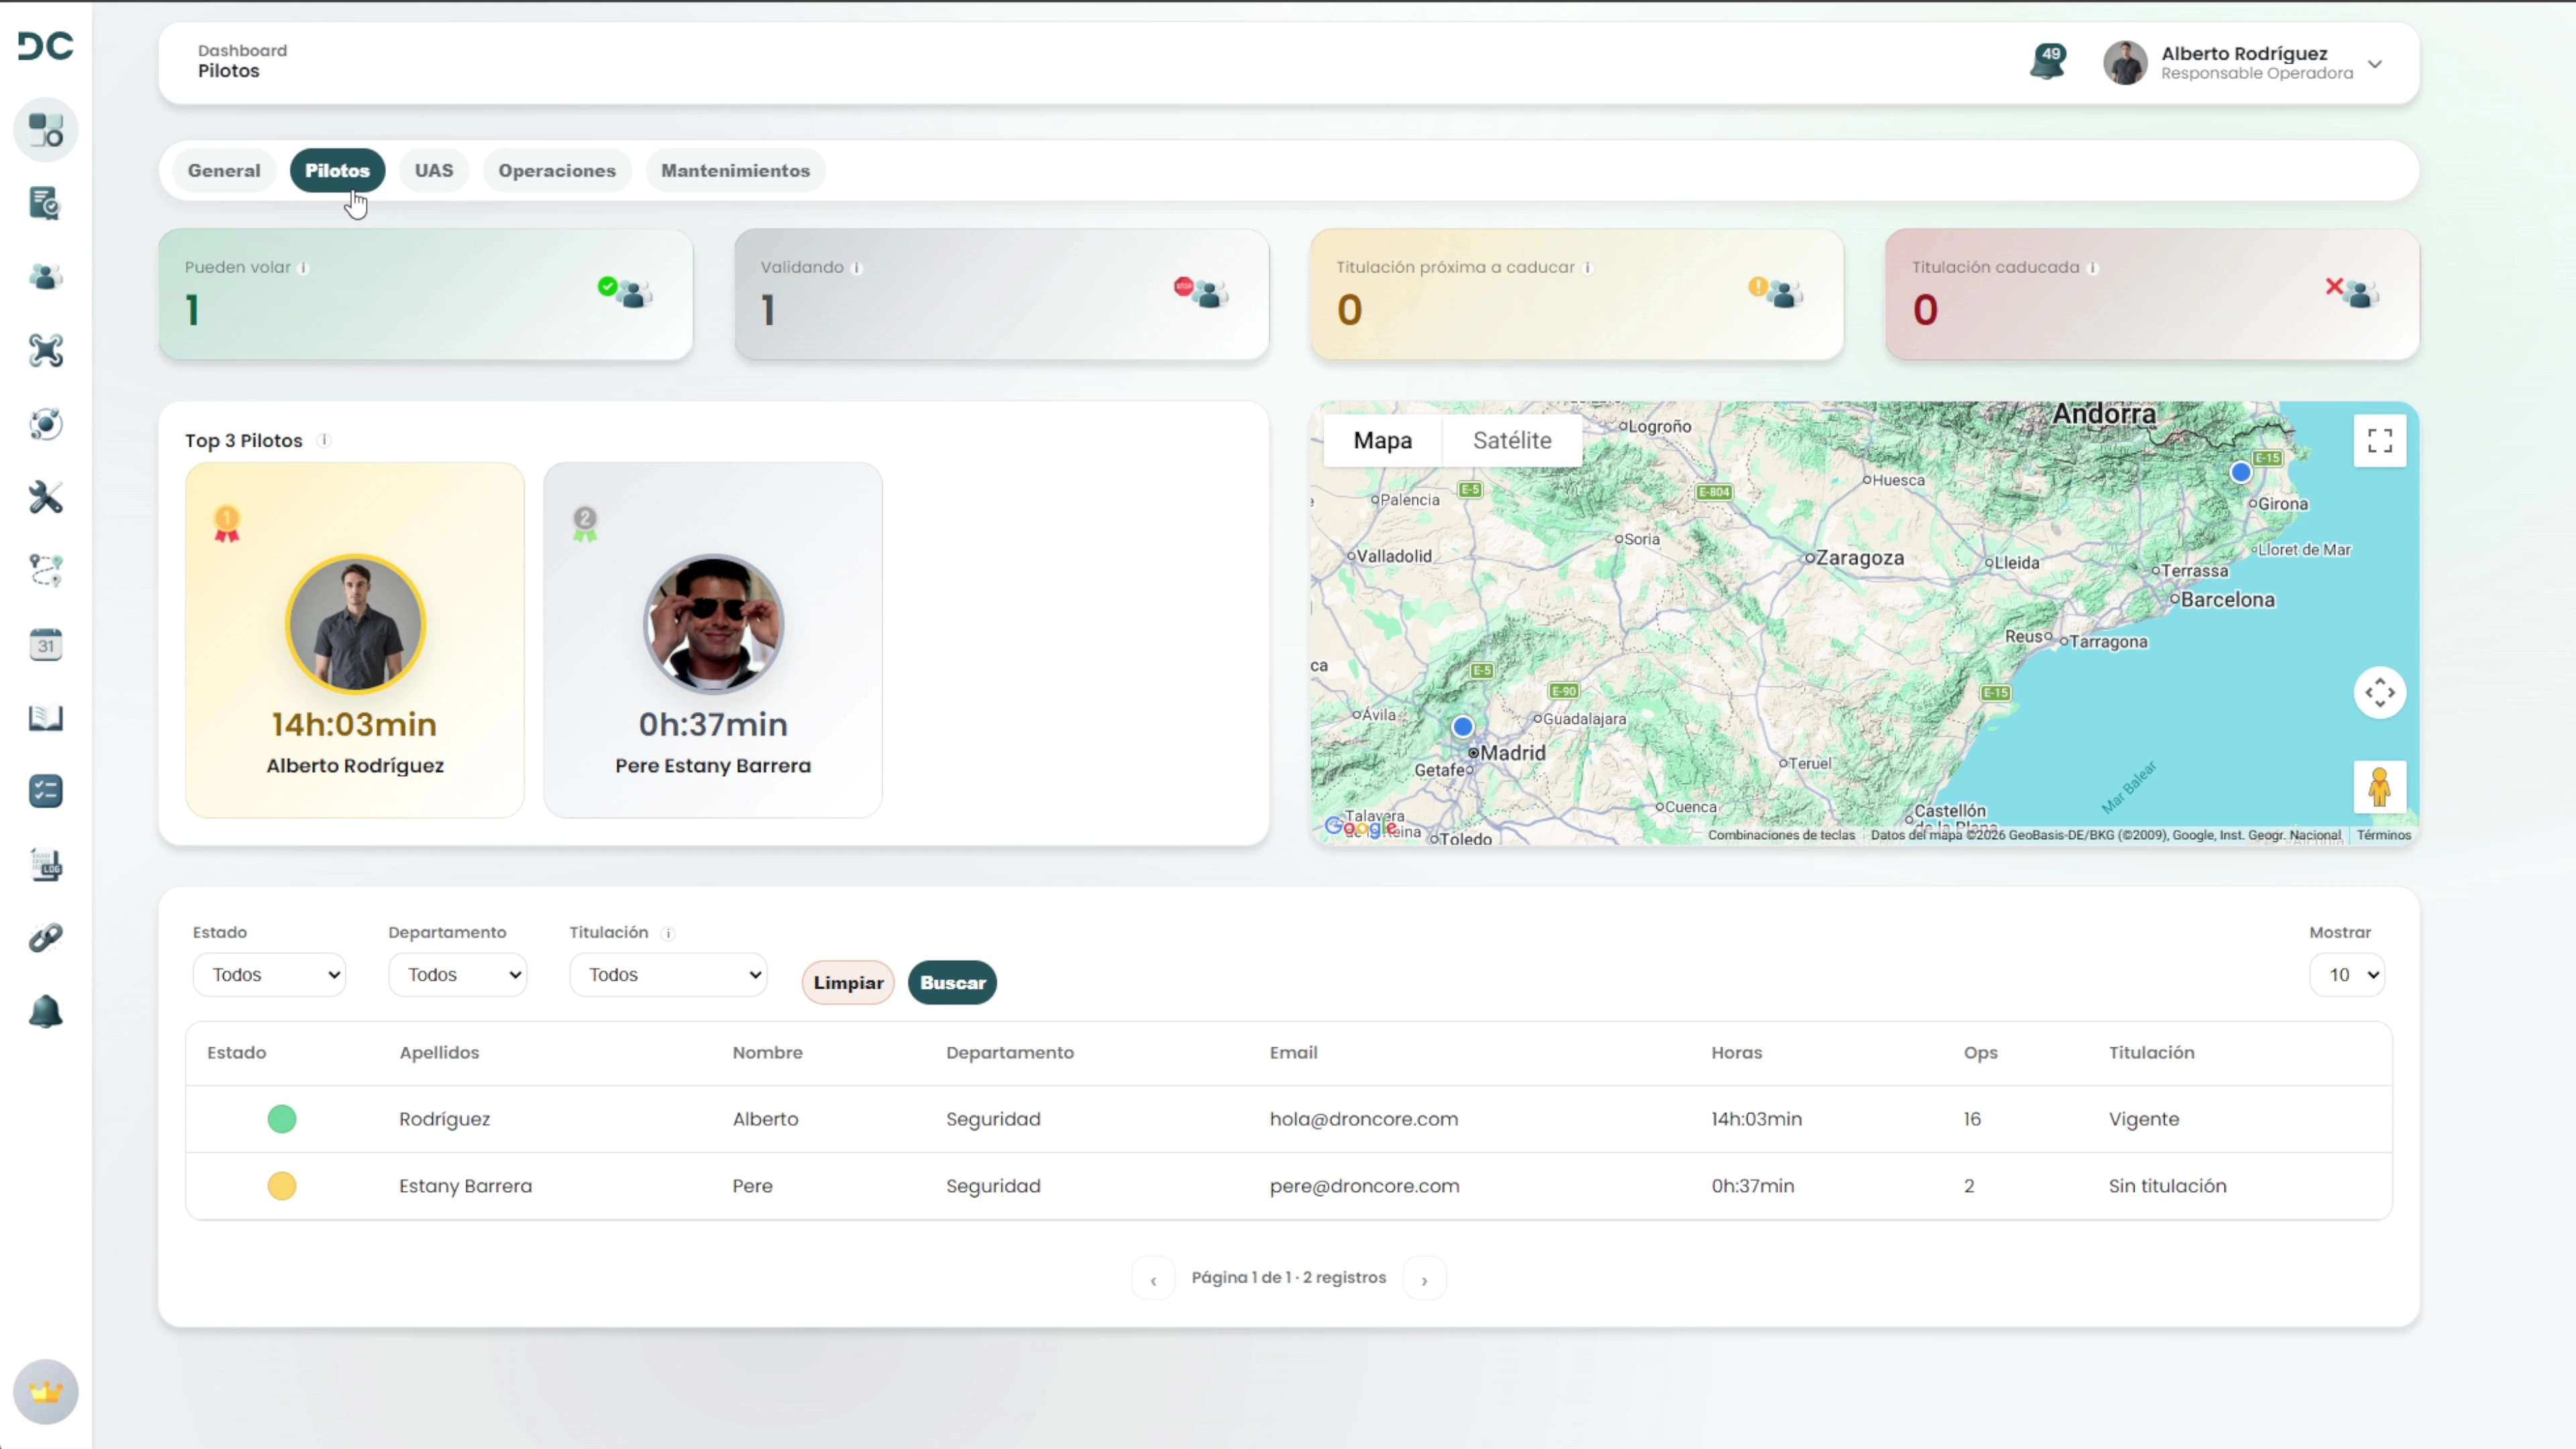Screen dimensions: 2576x1449
Task: Go to the previous page of records
Action: coord(1153,1279)
